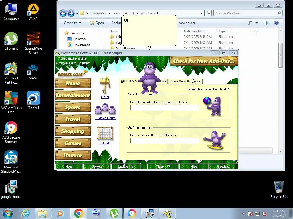Click the Home wooden menu sign

73,83
